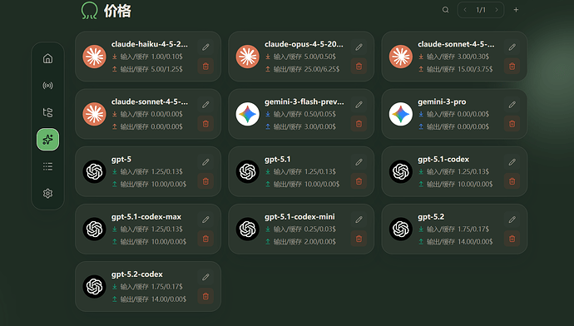Edit the gemini-3-flash-prev price card

359,105
